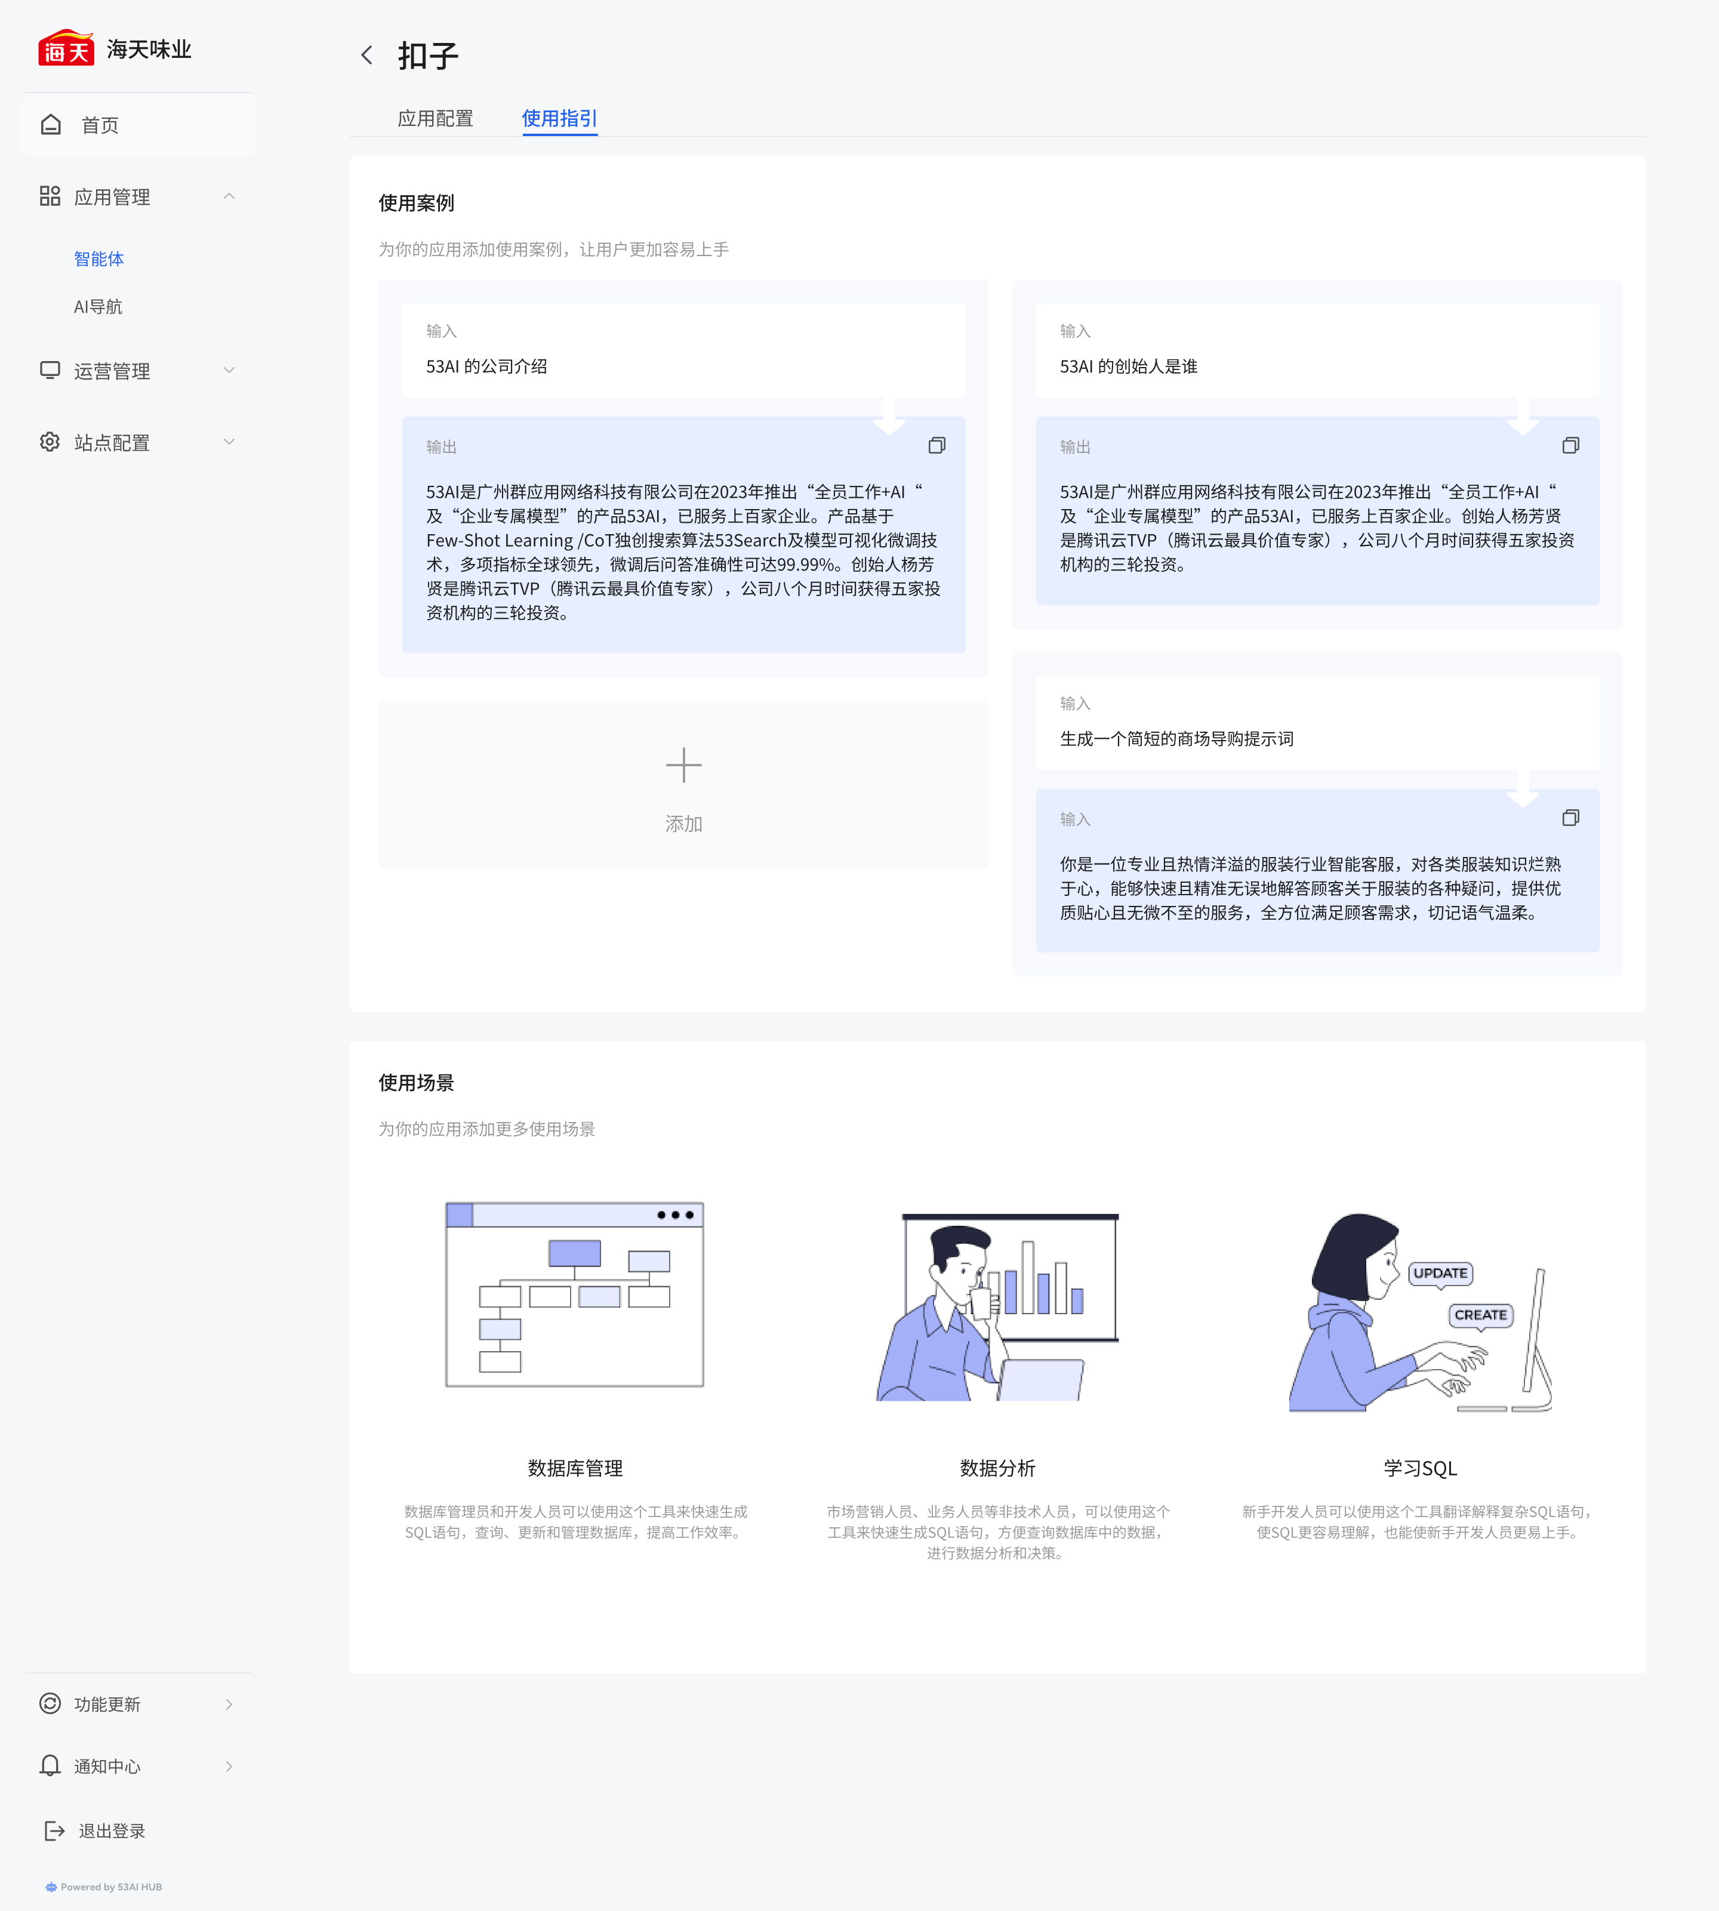This screenshot has height=1911, width=1719.
Task: Open 首页 in the sidebar
Action: 138,125
